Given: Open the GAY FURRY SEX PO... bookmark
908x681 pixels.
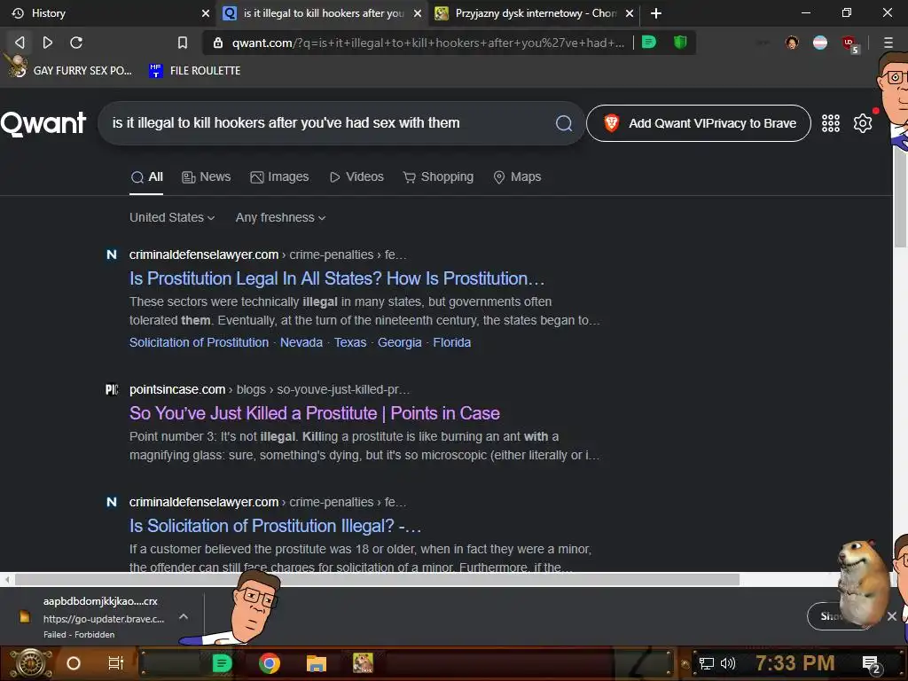Looking at the screenshot, I should click(x=69, y=70).
